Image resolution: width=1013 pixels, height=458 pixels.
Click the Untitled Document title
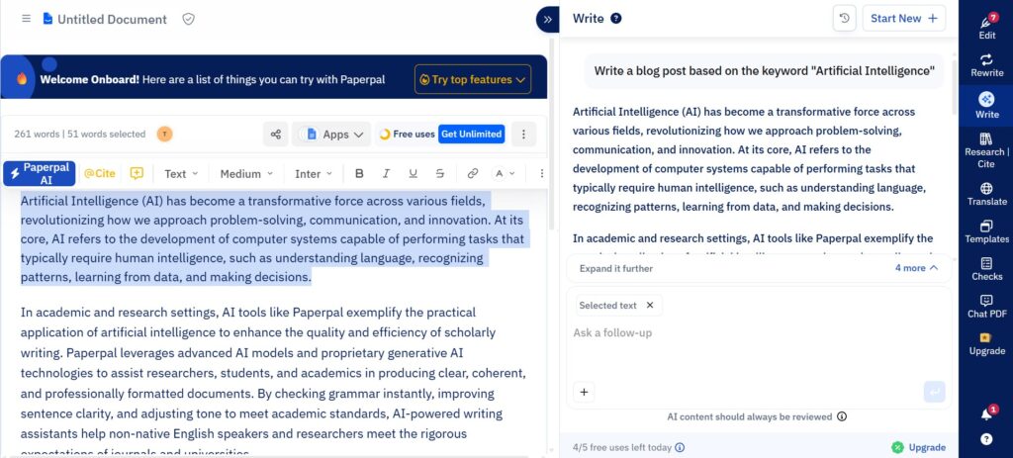point(112,20)
